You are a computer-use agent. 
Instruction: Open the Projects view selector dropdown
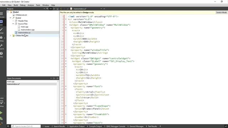point(44,9)
